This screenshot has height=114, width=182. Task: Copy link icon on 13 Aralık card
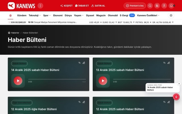tap(169, 63)
